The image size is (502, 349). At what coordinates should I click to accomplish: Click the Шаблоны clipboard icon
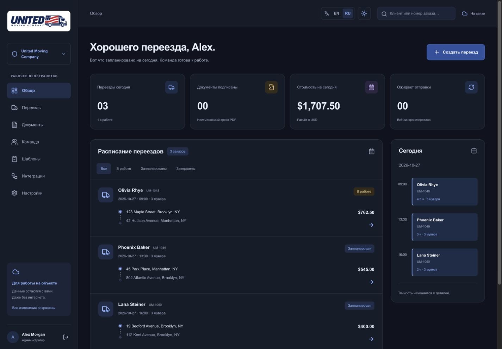[14, 159]
